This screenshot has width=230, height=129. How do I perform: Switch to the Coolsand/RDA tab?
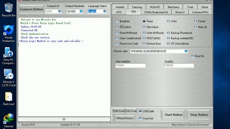[200, 12]
